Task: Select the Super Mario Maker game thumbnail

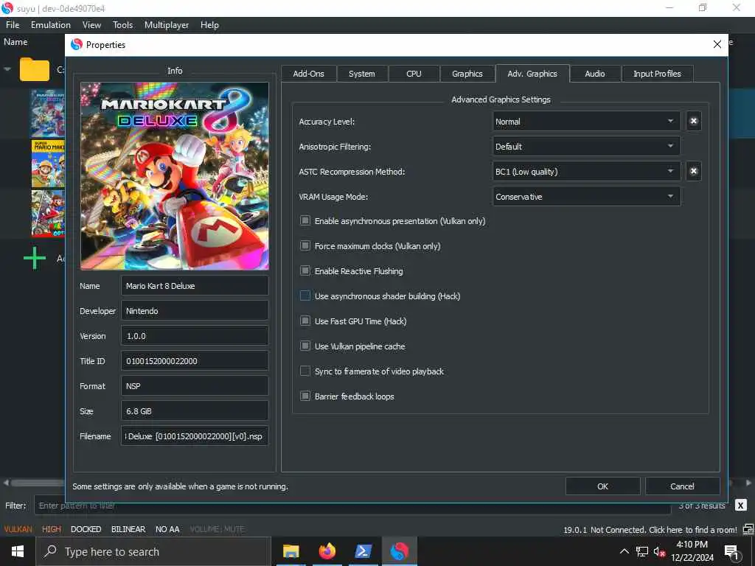Action: 48,164
